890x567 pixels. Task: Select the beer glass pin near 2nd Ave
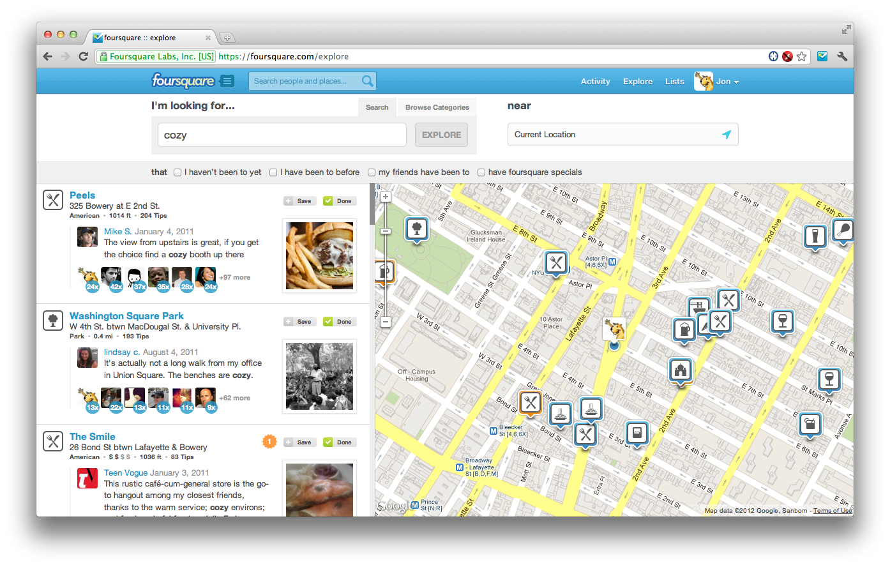click(x=815, y=237)
